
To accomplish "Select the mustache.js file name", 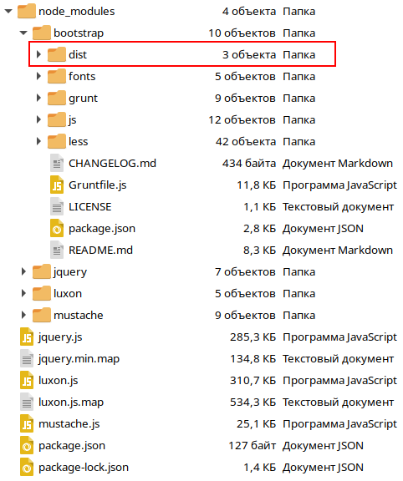I will click(69, 424).
